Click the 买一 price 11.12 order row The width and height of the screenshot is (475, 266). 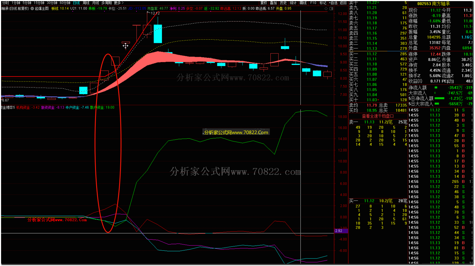(378, 54)
